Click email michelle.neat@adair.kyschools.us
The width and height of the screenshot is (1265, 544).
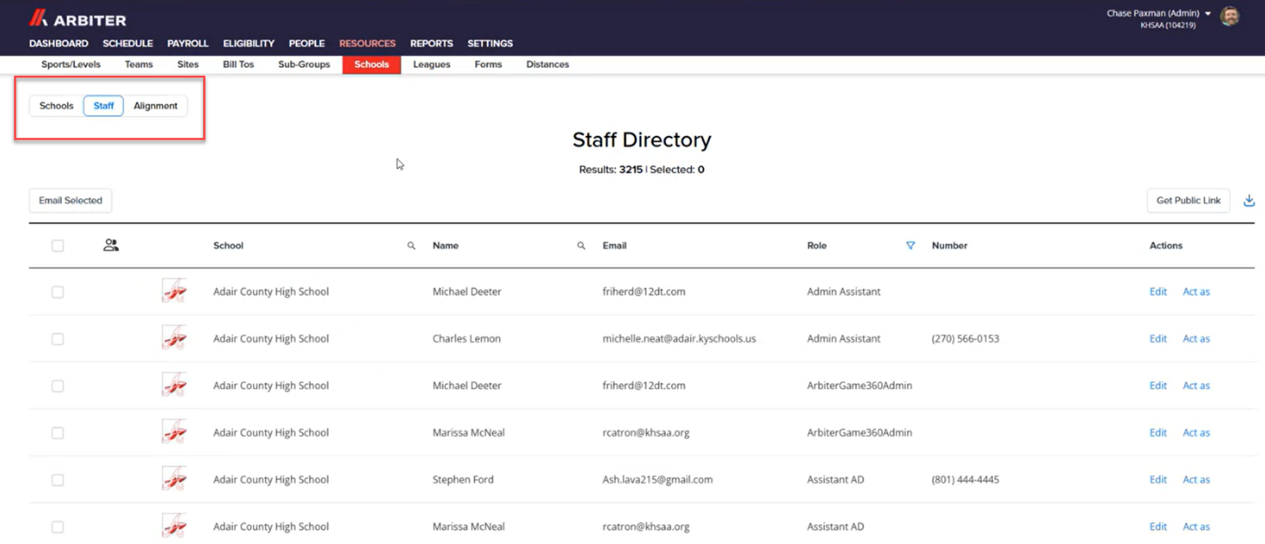coord(679,339)
